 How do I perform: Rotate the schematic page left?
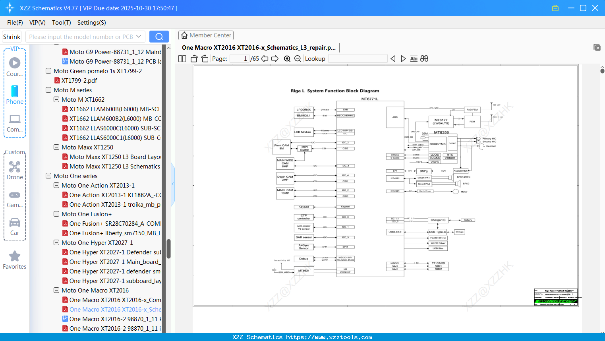pos(193,58)
